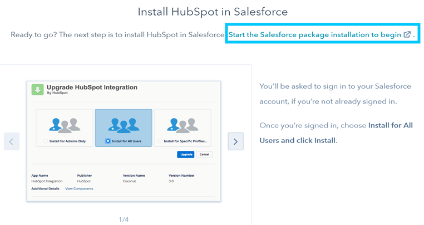Choose Install for Specific Profiles radio option
The image size is (424, 225).
[160, 141]
